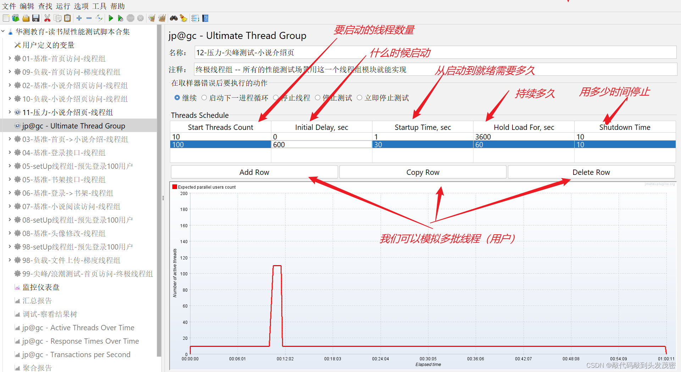
Task: Expand 01-基准-首页访问-线程组 node
Action: 10,58
